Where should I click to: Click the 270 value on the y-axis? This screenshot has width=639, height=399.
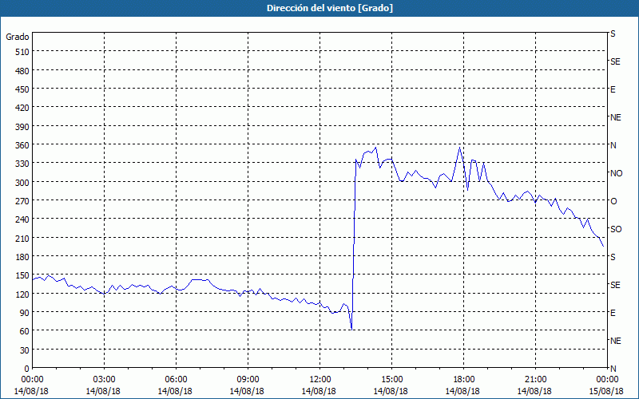click(x=22, y=201)
